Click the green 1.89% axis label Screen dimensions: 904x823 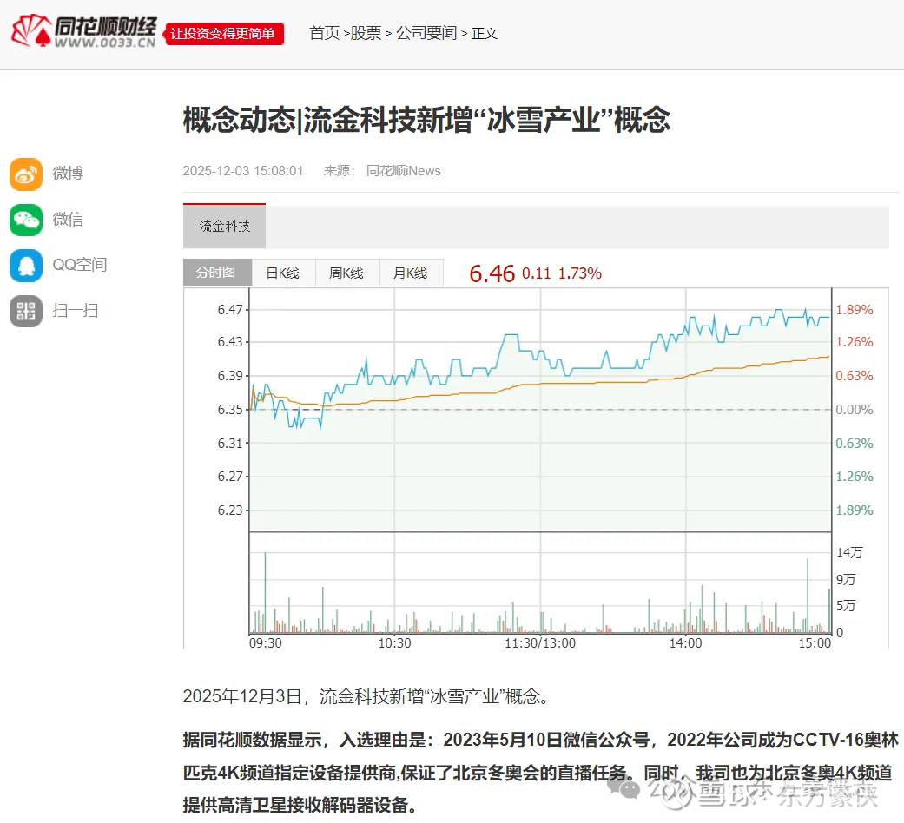[855, 510]
